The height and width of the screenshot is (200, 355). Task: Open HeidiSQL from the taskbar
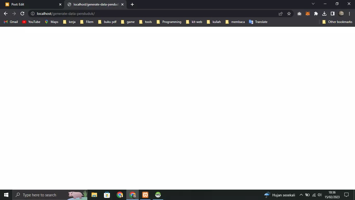[158, 195]
